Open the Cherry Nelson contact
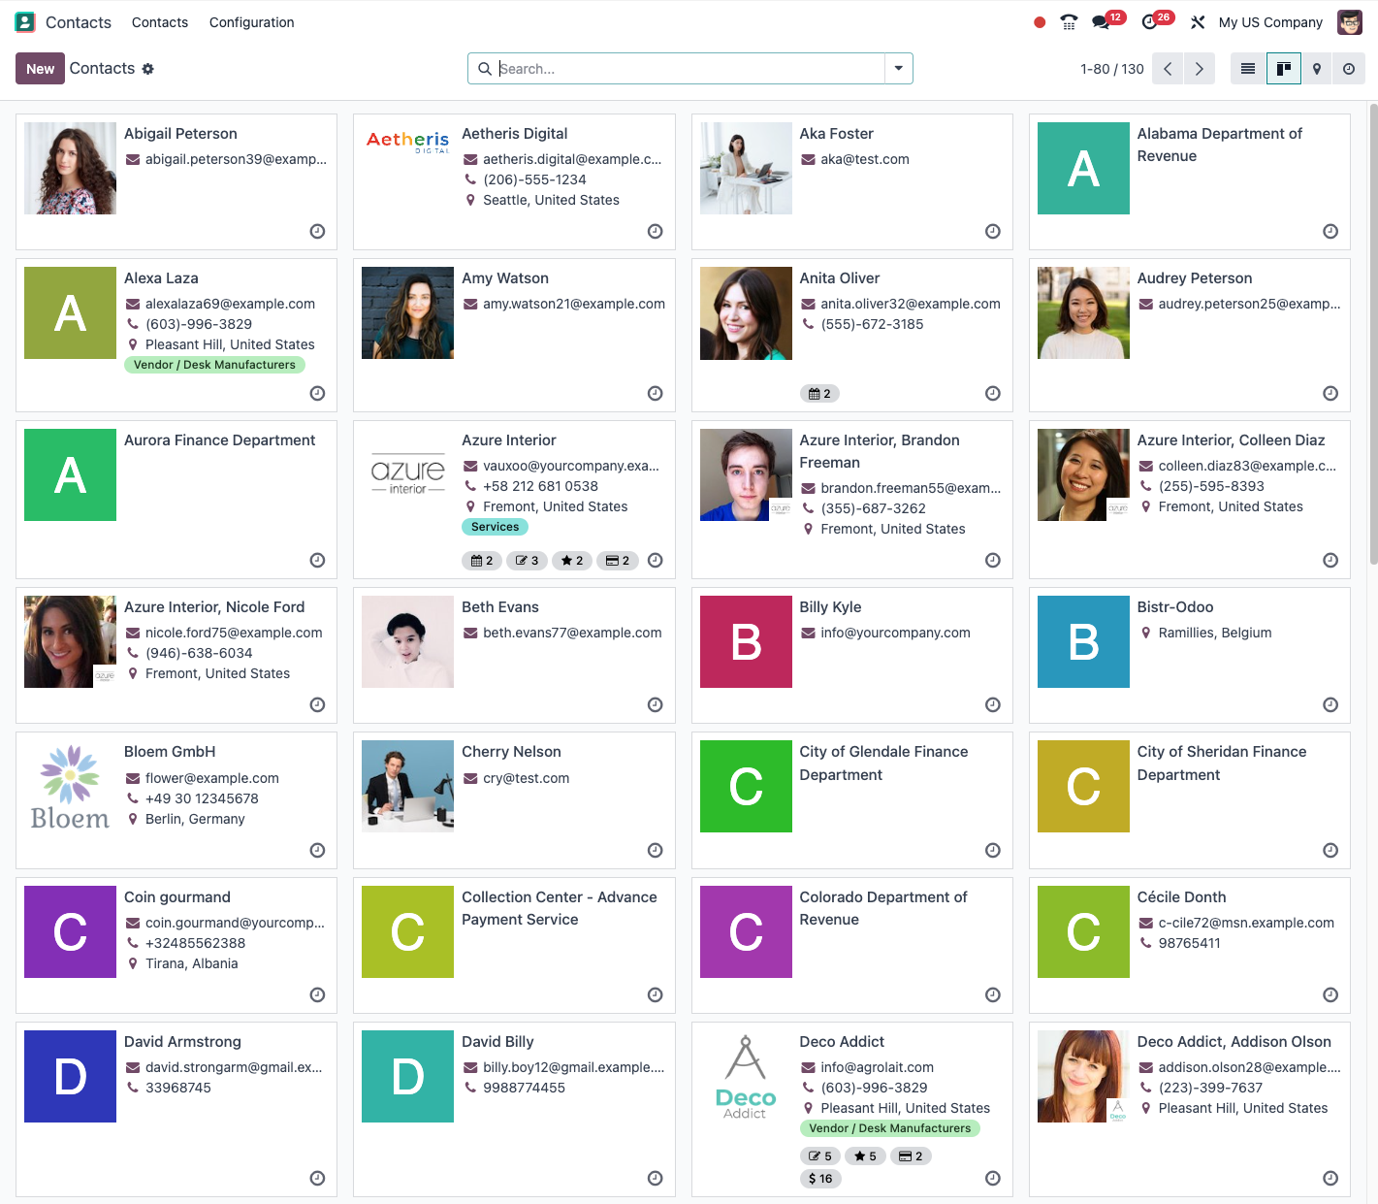The width and height of the screenshot is (1378, 1204). coord(514,800)
